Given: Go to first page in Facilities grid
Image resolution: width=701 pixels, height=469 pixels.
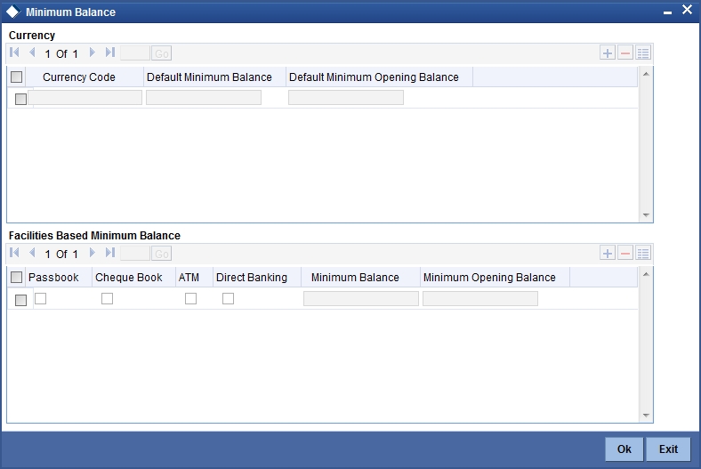Looking at the screenshot, I should pos(14,253).
